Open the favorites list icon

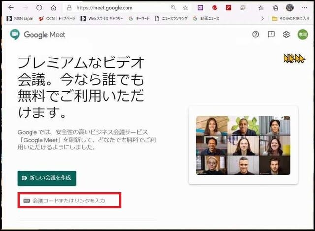(x=261, y=8)
